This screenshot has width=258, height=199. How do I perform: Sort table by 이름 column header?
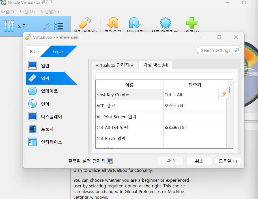(129, 85)
